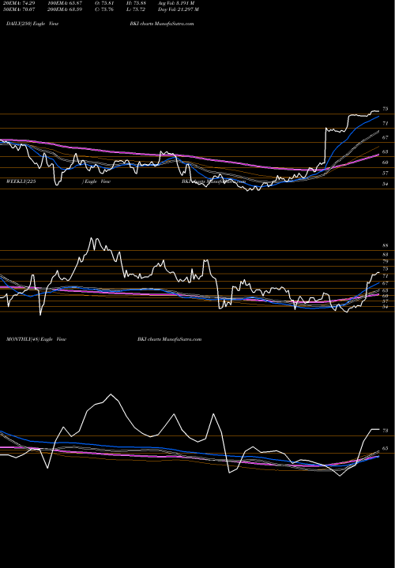Click the 73 price label on monthly chart
This screenshot has height=568, width=395.
pyautogui.click(x=386, y=431)
